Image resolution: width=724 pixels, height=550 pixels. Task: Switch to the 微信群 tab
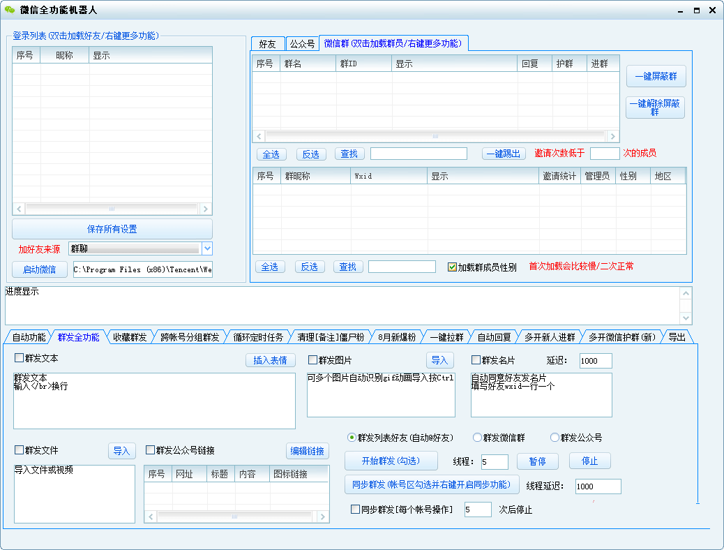point(393,43)
